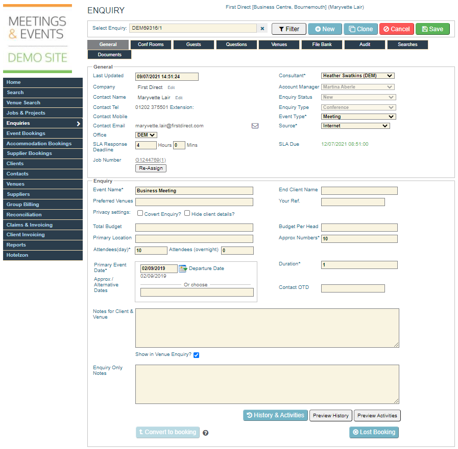Image resolution: width=458 pixels, height=449 pixels.
Task: Click the Budget Per Head field
Action: pos(359,228)
